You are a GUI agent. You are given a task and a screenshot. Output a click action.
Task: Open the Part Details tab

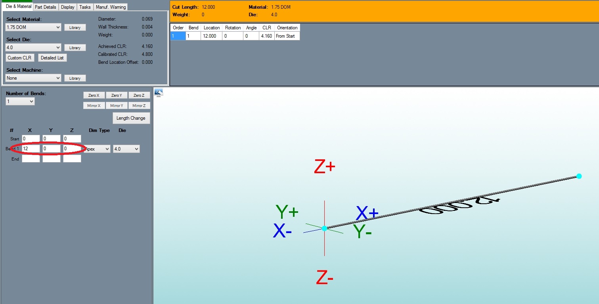coord(46,7)
